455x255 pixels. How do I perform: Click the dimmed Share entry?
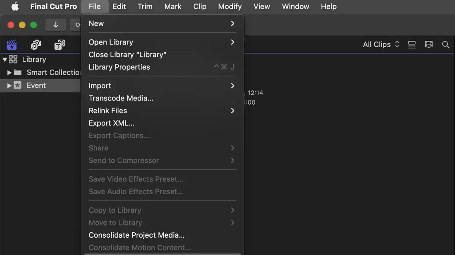tap(162, 148)
